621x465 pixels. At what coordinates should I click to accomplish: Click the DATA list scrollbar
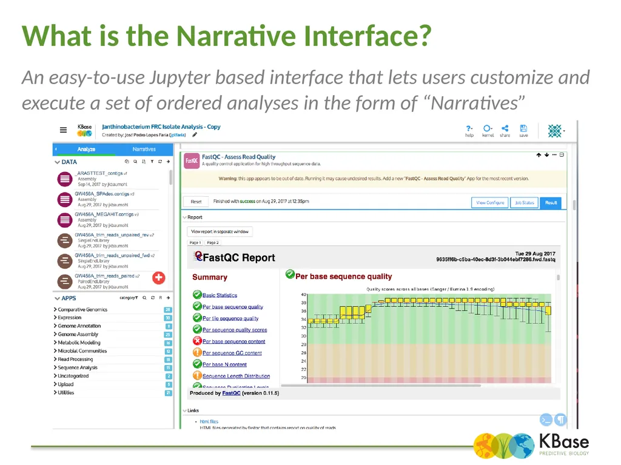(x=170, y=177)
